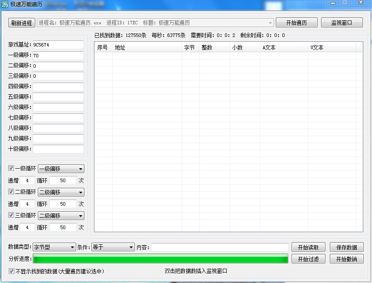Open the 数据类型 字节型 dropdown
372x283 pixels.
click(x=54, y=247)
